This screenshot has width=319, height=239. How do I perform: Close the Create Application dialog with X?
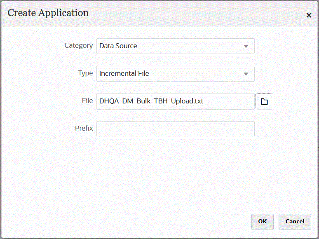click(308, 15)
